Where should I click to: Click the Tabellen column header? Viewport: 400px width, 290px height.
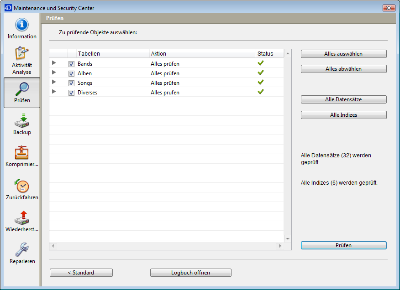pyautogui.click(x=113, y=53)
